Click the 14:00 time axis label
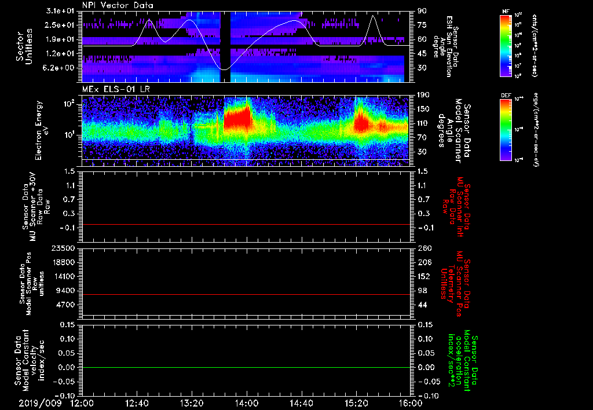Screen dimensions: 593x410 pyautogui.click(x=247, y=403)
